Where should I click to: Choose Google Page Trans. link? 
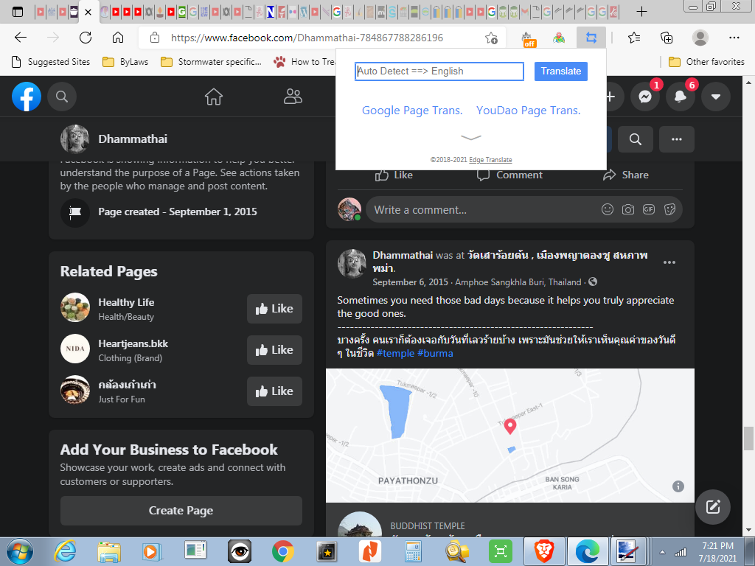click(x=412, y=111)
